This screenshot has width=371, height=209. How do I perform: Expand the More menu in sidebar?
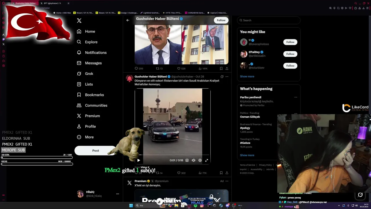click(x=85, y=137)
